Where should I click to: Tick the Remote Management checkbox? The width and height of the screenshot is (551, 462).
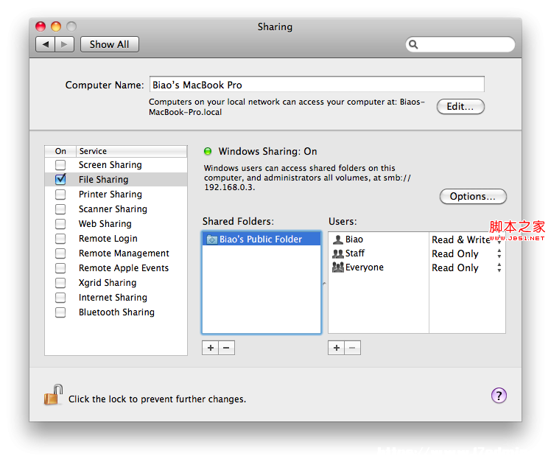coord(60,253)
